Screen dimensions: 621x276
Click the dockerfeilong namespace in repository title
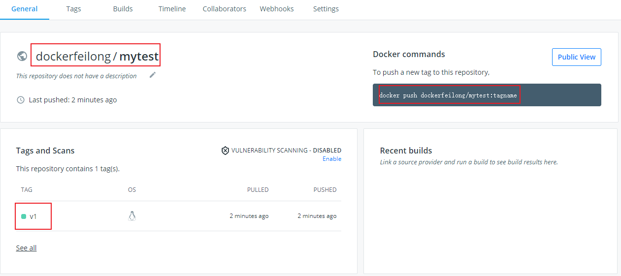click(x=73, y=57)
